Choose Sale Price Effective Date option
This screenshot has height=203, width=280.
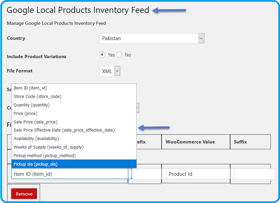pos(74,130)
